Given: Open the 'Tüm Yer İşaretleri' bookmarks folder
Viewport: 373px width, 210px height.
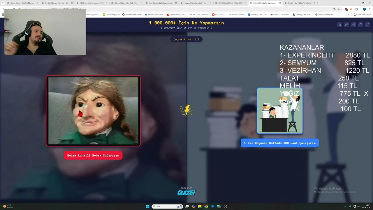Looking at the screenshot, I should 362,14.
